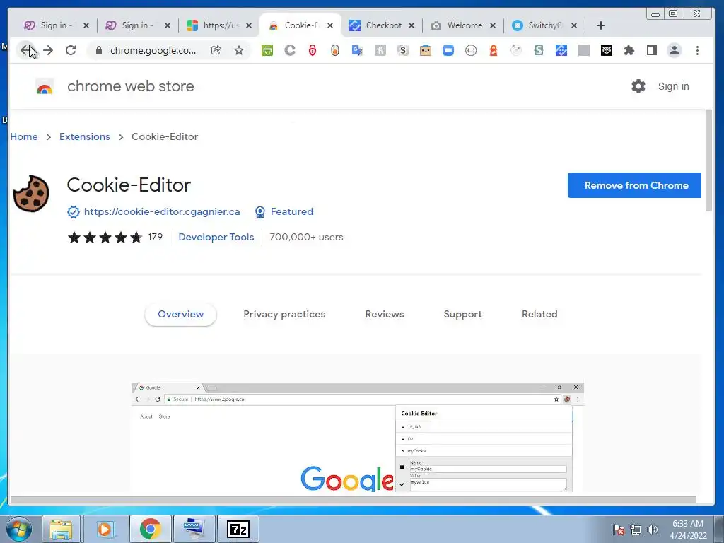This screenshot has width=724, height=543.
Task: Click the taskbar clock showing 6:33 AM
Action: (x=688, y=529)
